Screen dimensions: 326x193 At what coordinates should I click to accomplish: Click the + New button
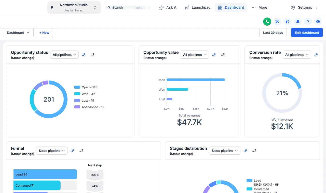[44, 33]
